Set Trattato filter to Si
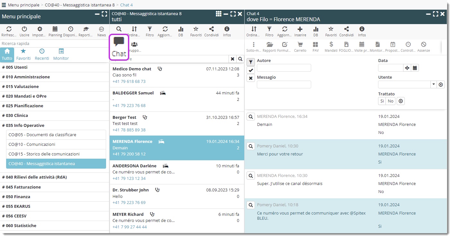Image resolution: width=452 pixels, height=238 pixels. pos(382,101)
